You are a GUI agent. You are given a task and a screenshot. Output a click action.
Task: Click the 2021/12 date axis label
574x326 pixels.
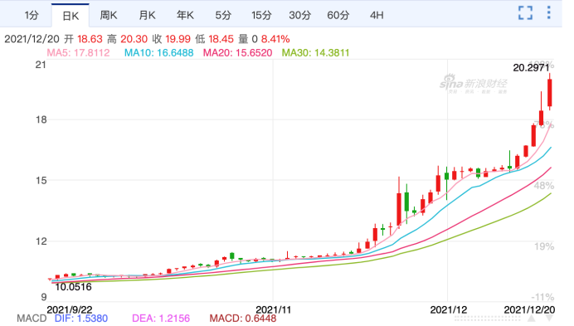[x=449, y=309]
